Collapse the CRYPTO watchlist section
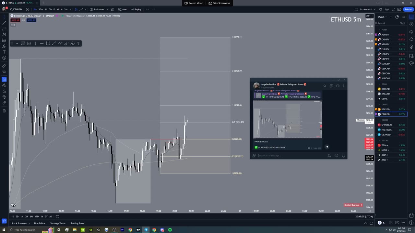 (x=379, y=105)
